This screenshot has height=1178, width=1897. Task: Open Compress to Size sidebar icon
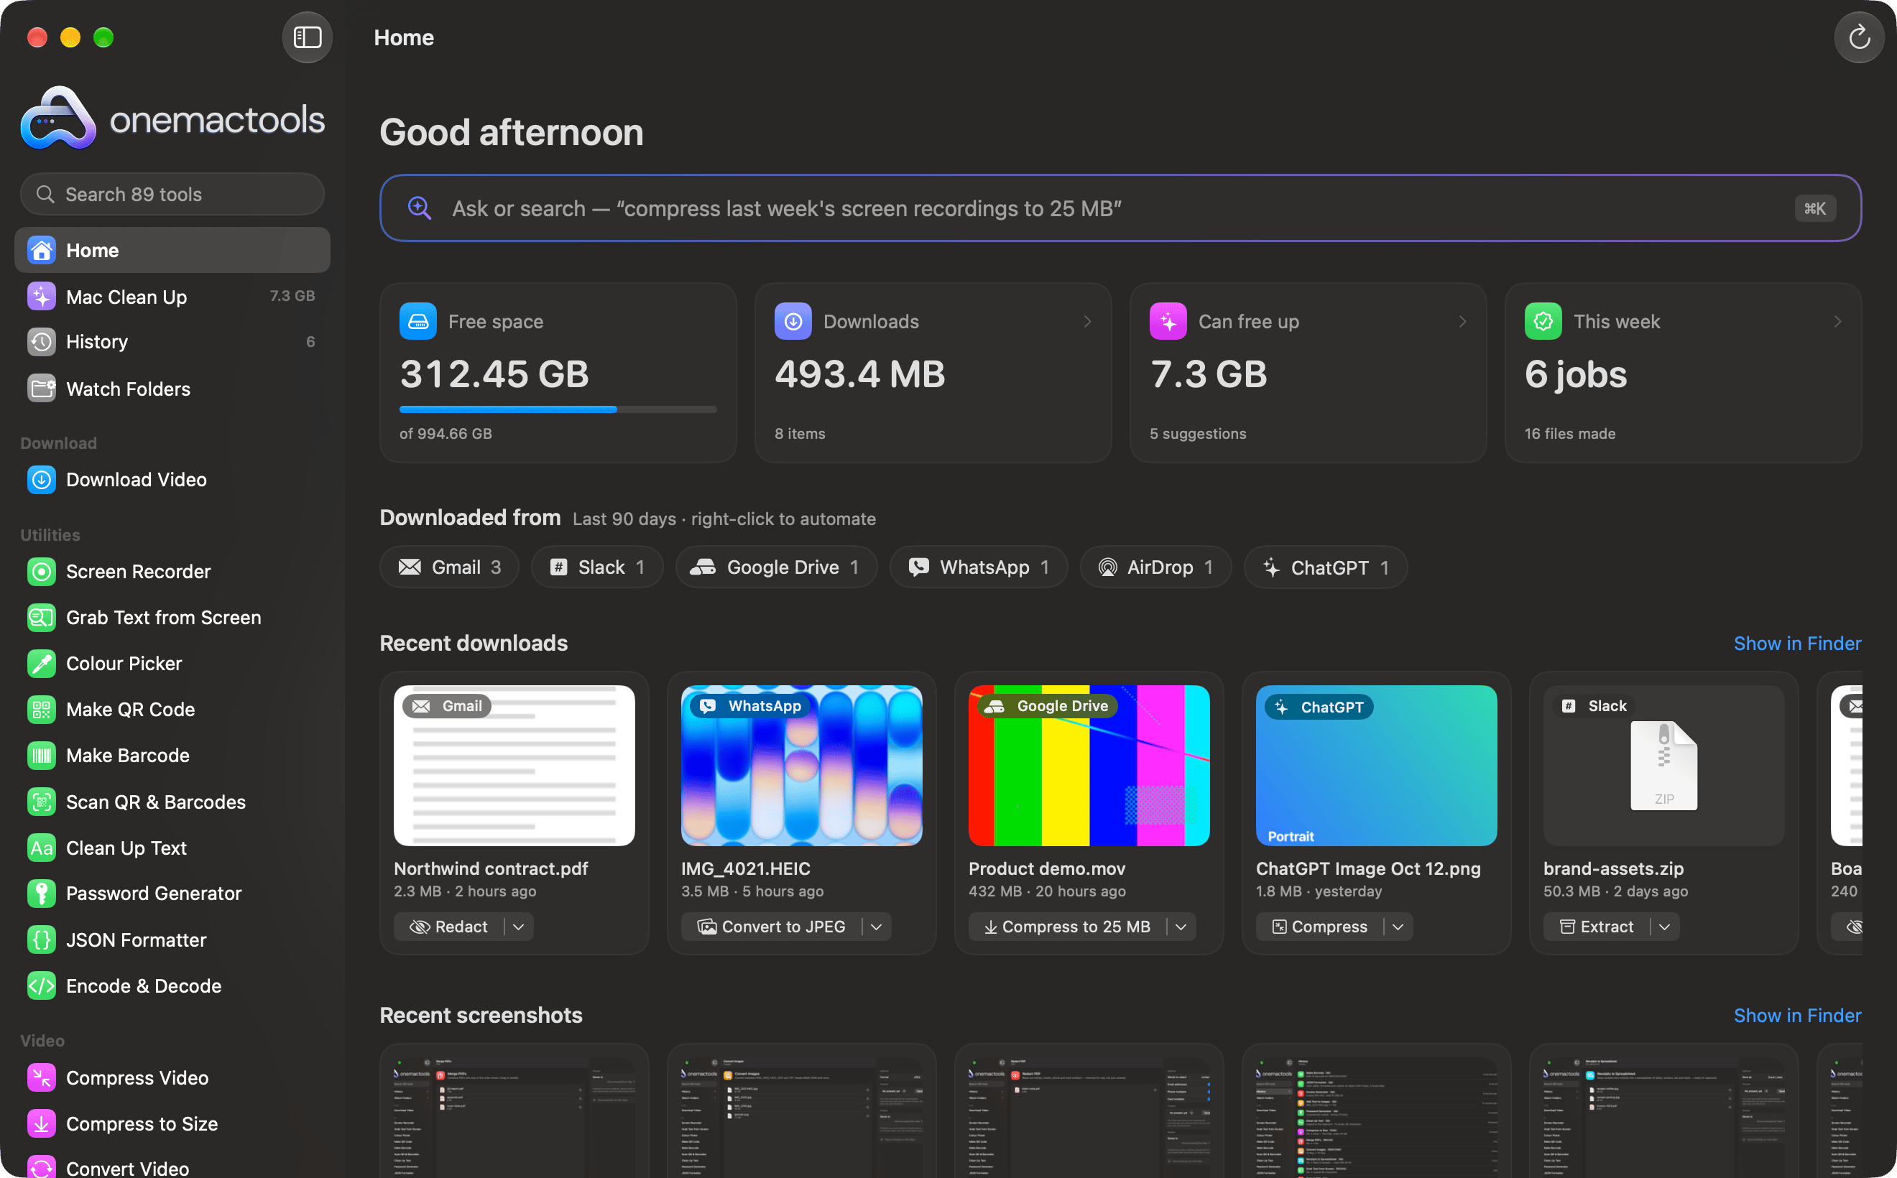pyautogui.click(x=41, y=1123)
